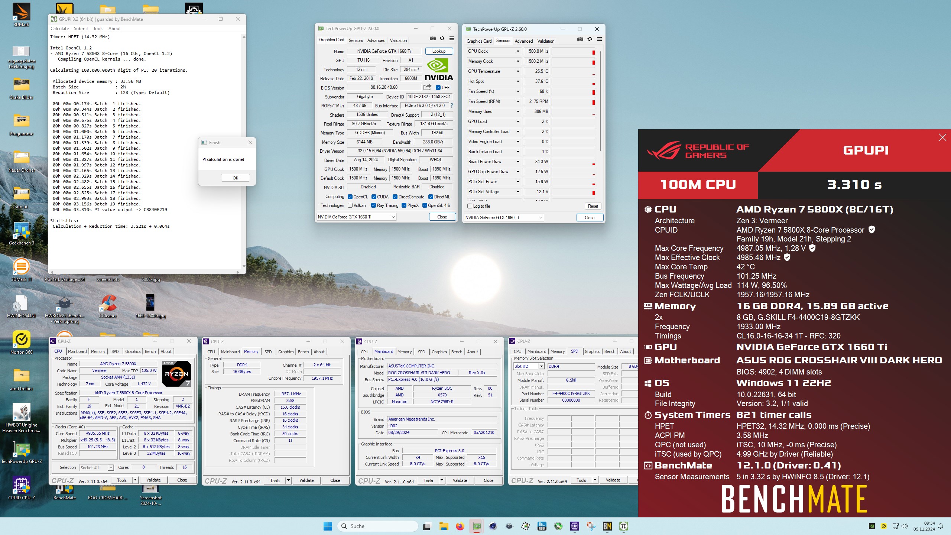Toggle the Vulkan checkbox in GPU-Z

click(x=350, y=205)
